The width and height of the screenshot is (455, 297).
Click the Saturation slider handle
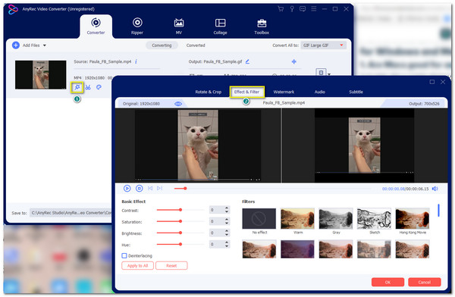tap(180, 221)
